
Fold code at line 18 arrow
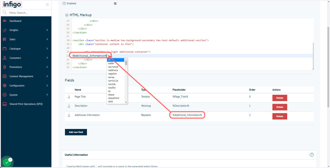coord(71,40)
